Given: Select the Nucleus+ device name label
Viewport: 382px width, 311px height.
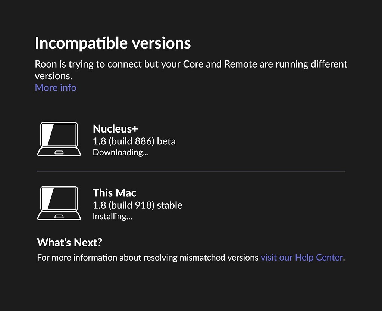Looking at the screenshot, I should tap(115, 128).
